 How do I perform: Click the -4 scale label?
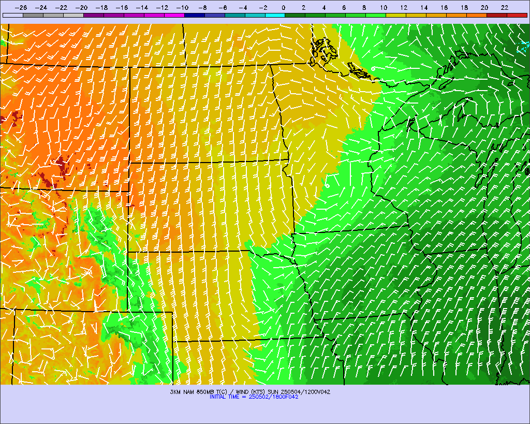(243, 8)
